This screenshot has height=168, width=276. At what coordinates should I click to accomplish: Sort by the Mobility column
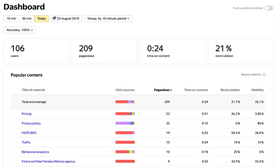pos(258,90)
